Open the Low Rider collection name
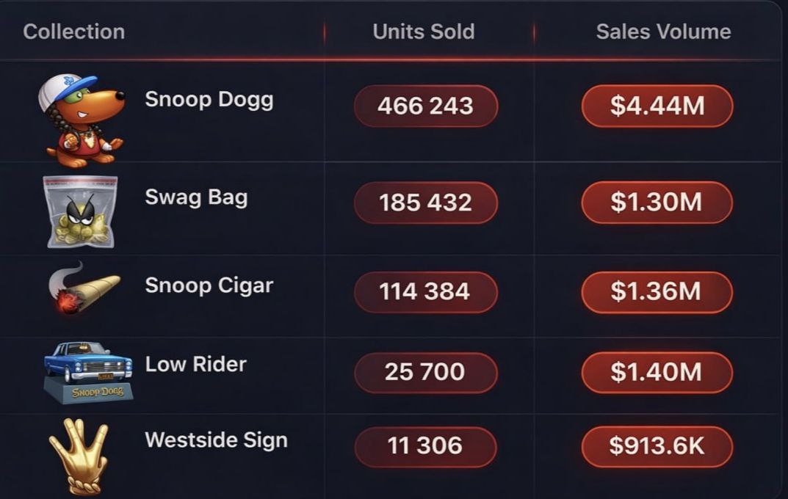The image size is (788, 499). 195,364
